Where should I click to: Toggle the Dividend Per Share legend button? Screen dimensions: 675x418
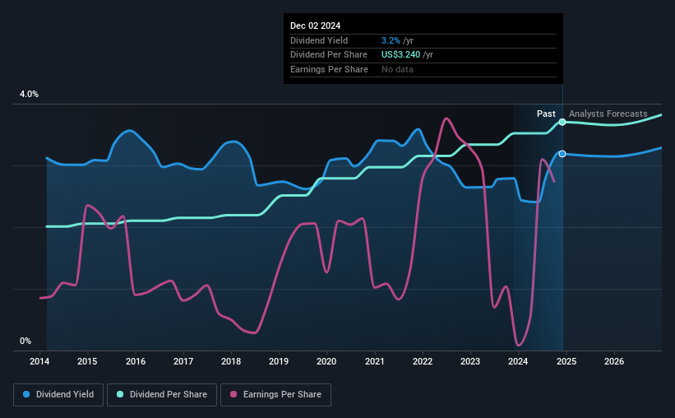pos(162,395)
